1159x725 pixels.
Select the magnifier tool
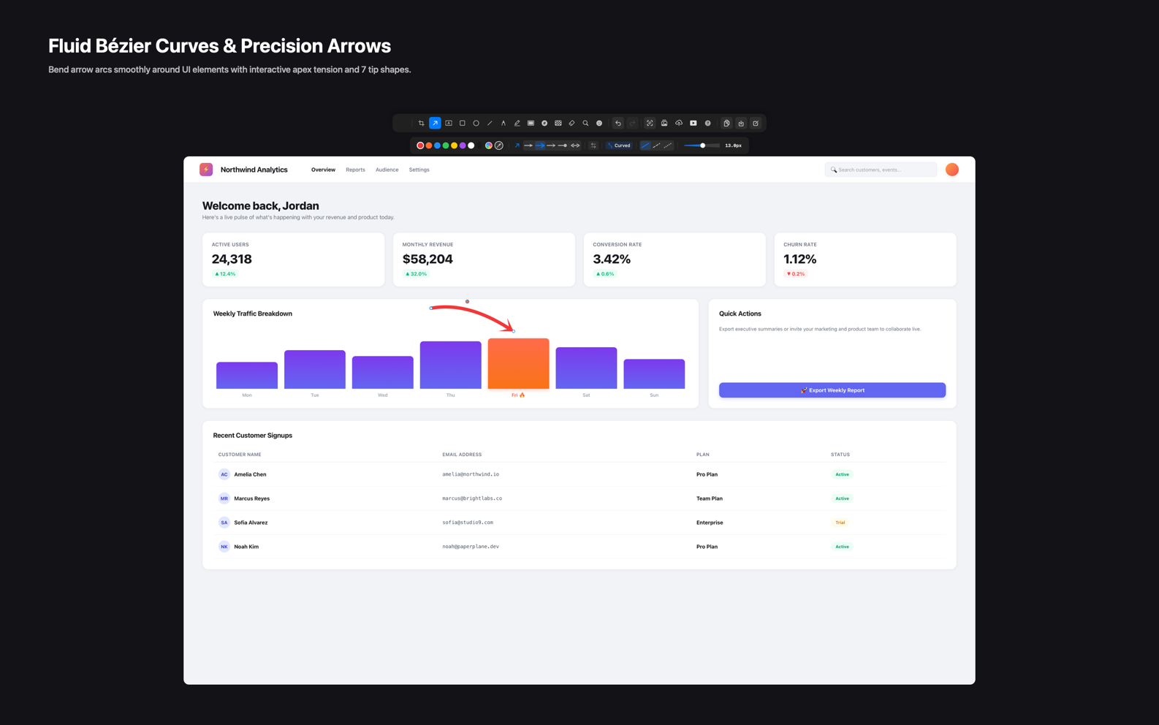[585, 123]
